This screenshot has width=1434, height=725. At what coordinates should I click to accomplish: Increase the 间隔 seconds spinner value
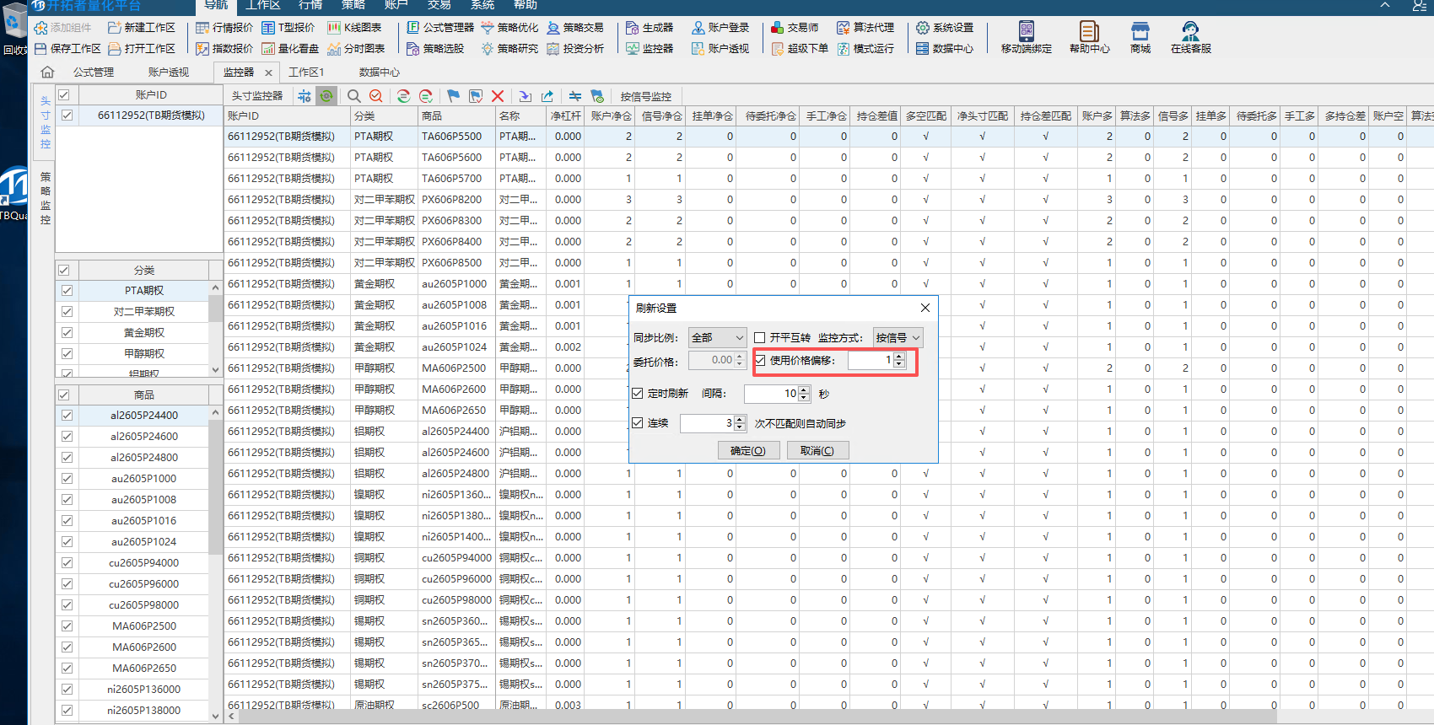click(x=804, y=389)
